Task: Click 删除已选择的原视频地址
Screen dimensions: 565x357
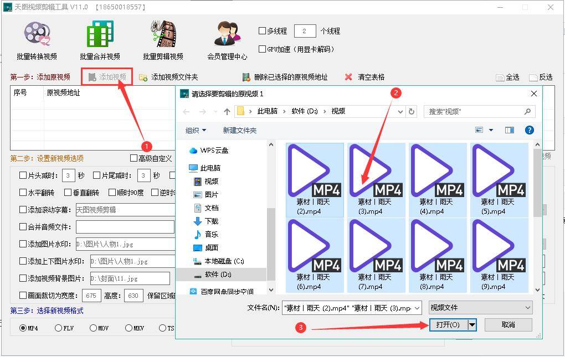Action: (285, 77)
